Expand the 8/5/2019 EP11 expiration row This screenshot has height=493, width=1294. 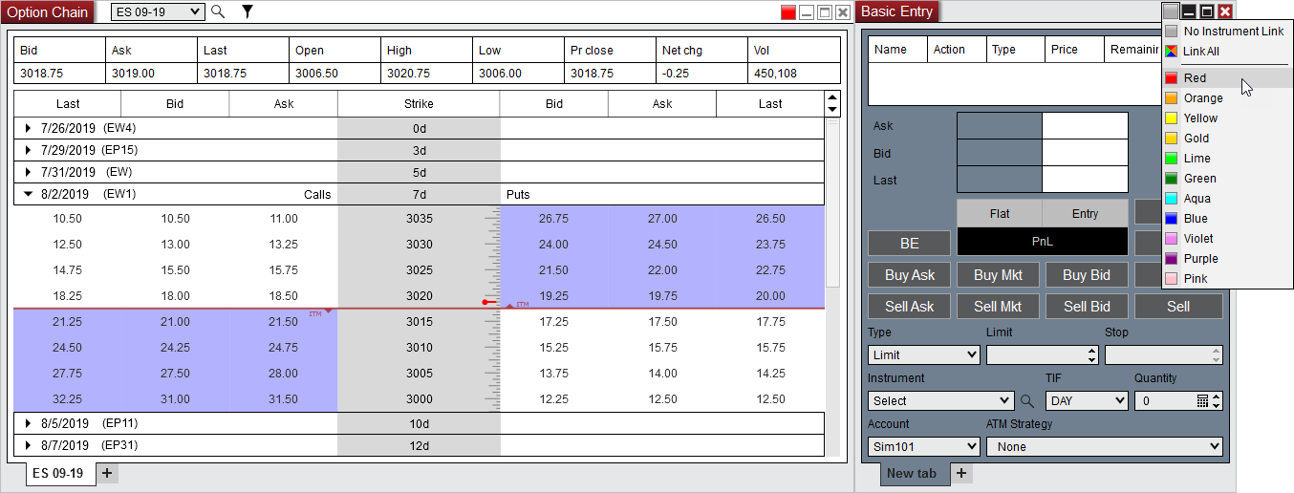[29, 422]
